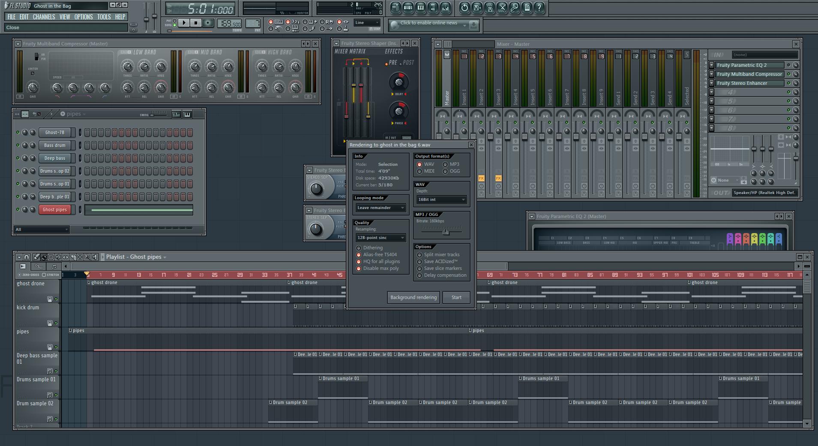Click the save new version icon
This screenshot has width=818, height=446.
click(x=477, y=7)
